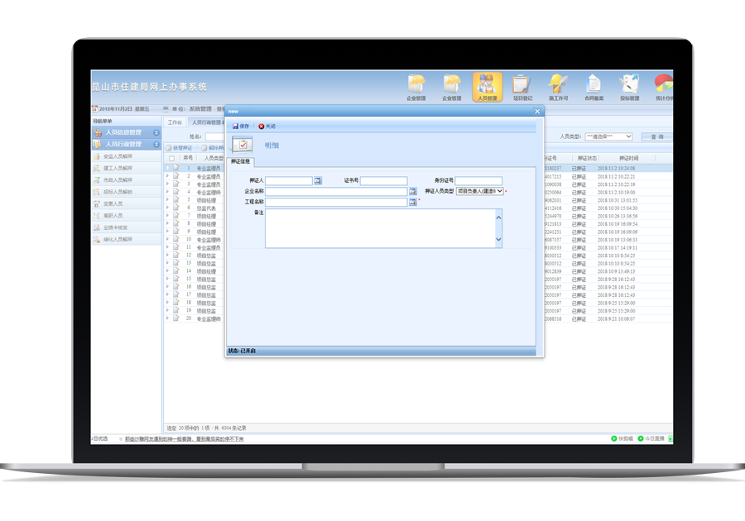Click lookup icon beside 工程名称 field
745x521 pixels.
[x=412, y=202]
